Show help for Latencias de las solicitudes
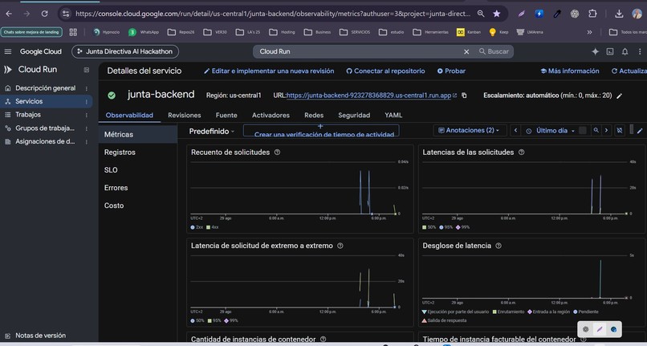This screenshot has height=346, width=647. (x=521, y=153)
